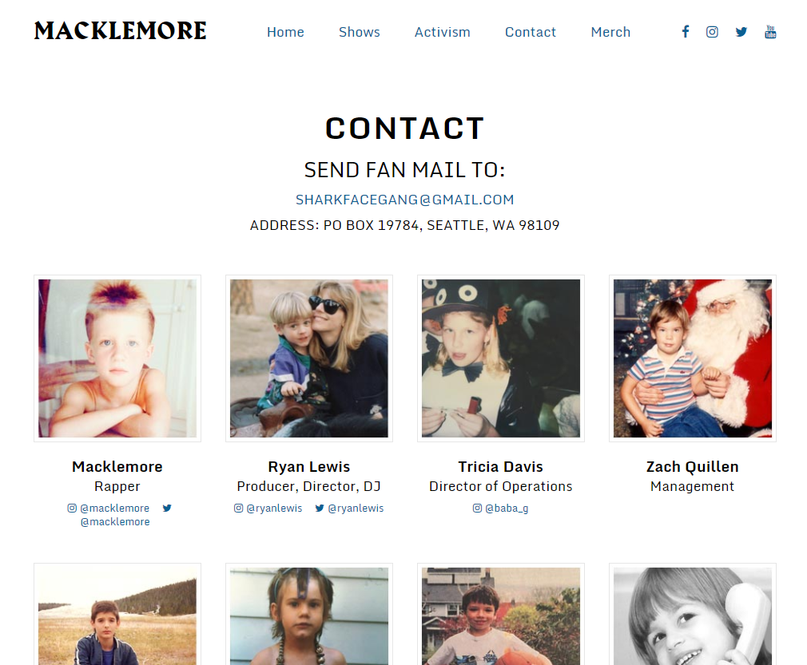This screenshot has width=807, height=665.
Task: Open the Instagram icon in the header
Action: click(712, 32)
